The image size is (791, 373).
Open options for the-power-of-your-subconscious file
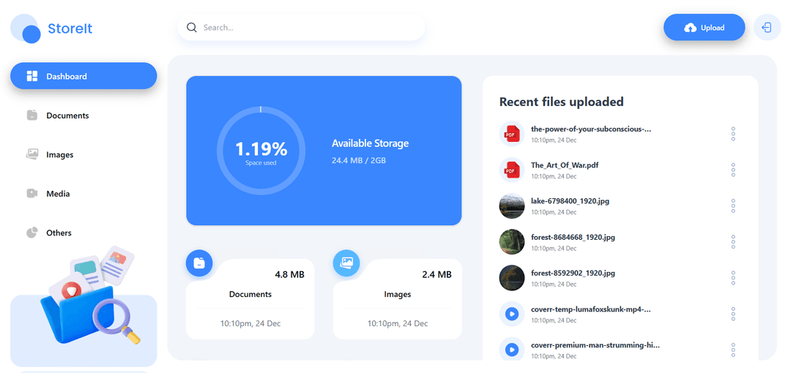[733, 134]
